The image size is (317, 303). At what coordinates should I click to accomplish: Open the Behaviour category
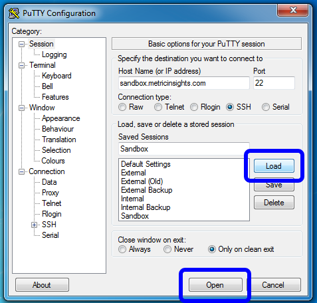click(58, 129)
